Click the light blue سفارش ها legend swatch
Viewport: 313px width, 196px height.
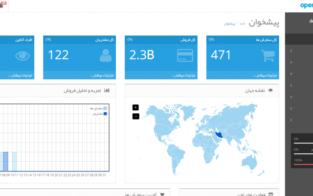105,108
